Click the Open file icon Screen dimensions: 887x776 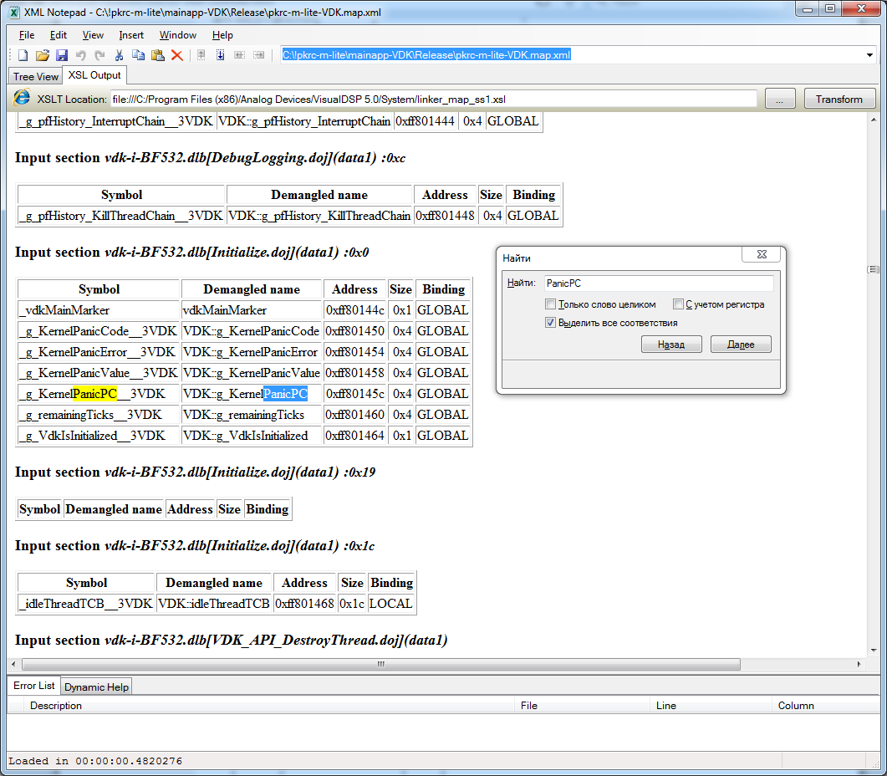click(42, 55)
